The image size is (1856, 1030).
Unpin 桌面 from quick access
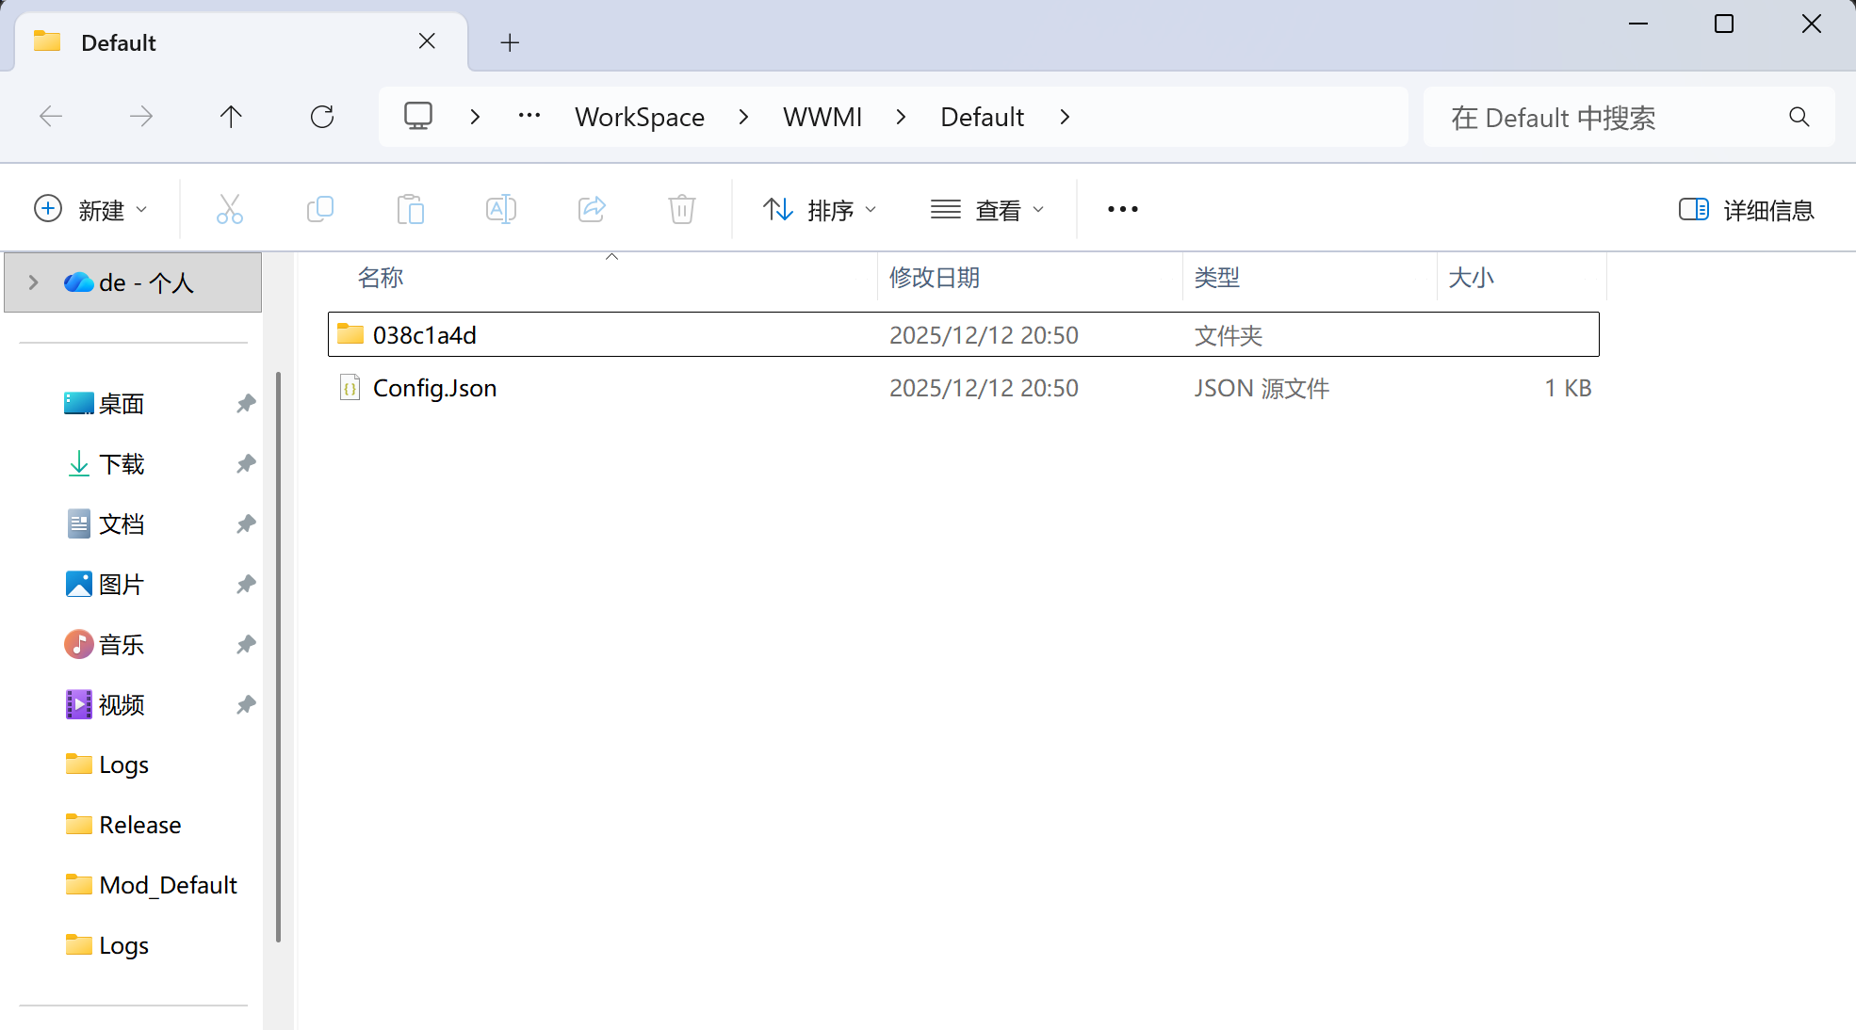246,404
